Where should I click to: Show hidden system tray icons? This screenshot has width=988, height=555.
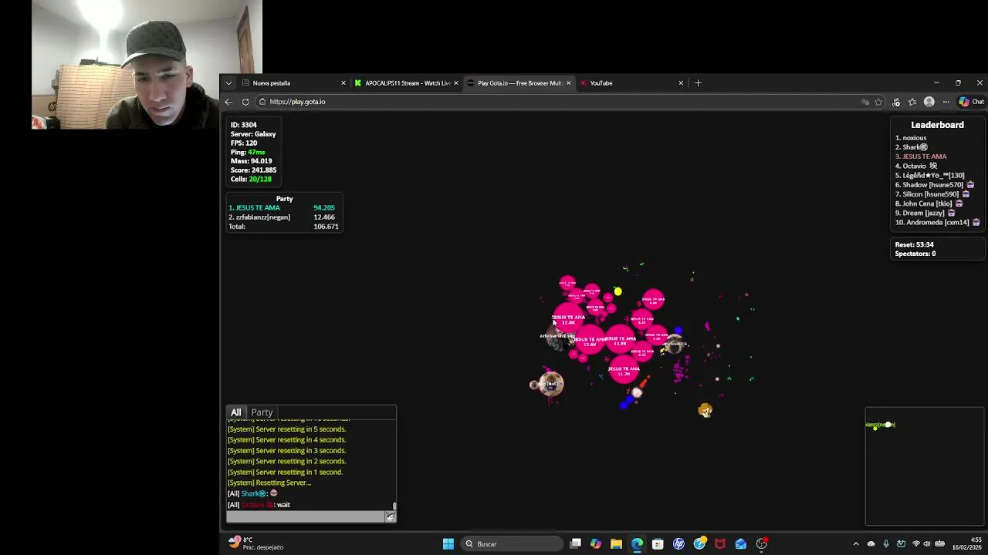(x=855, y=544)
